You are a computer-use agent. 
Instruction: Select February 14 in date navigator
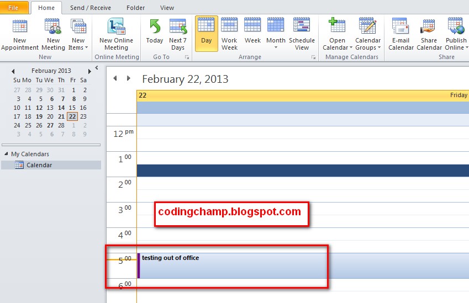click(x=61, y=108)
